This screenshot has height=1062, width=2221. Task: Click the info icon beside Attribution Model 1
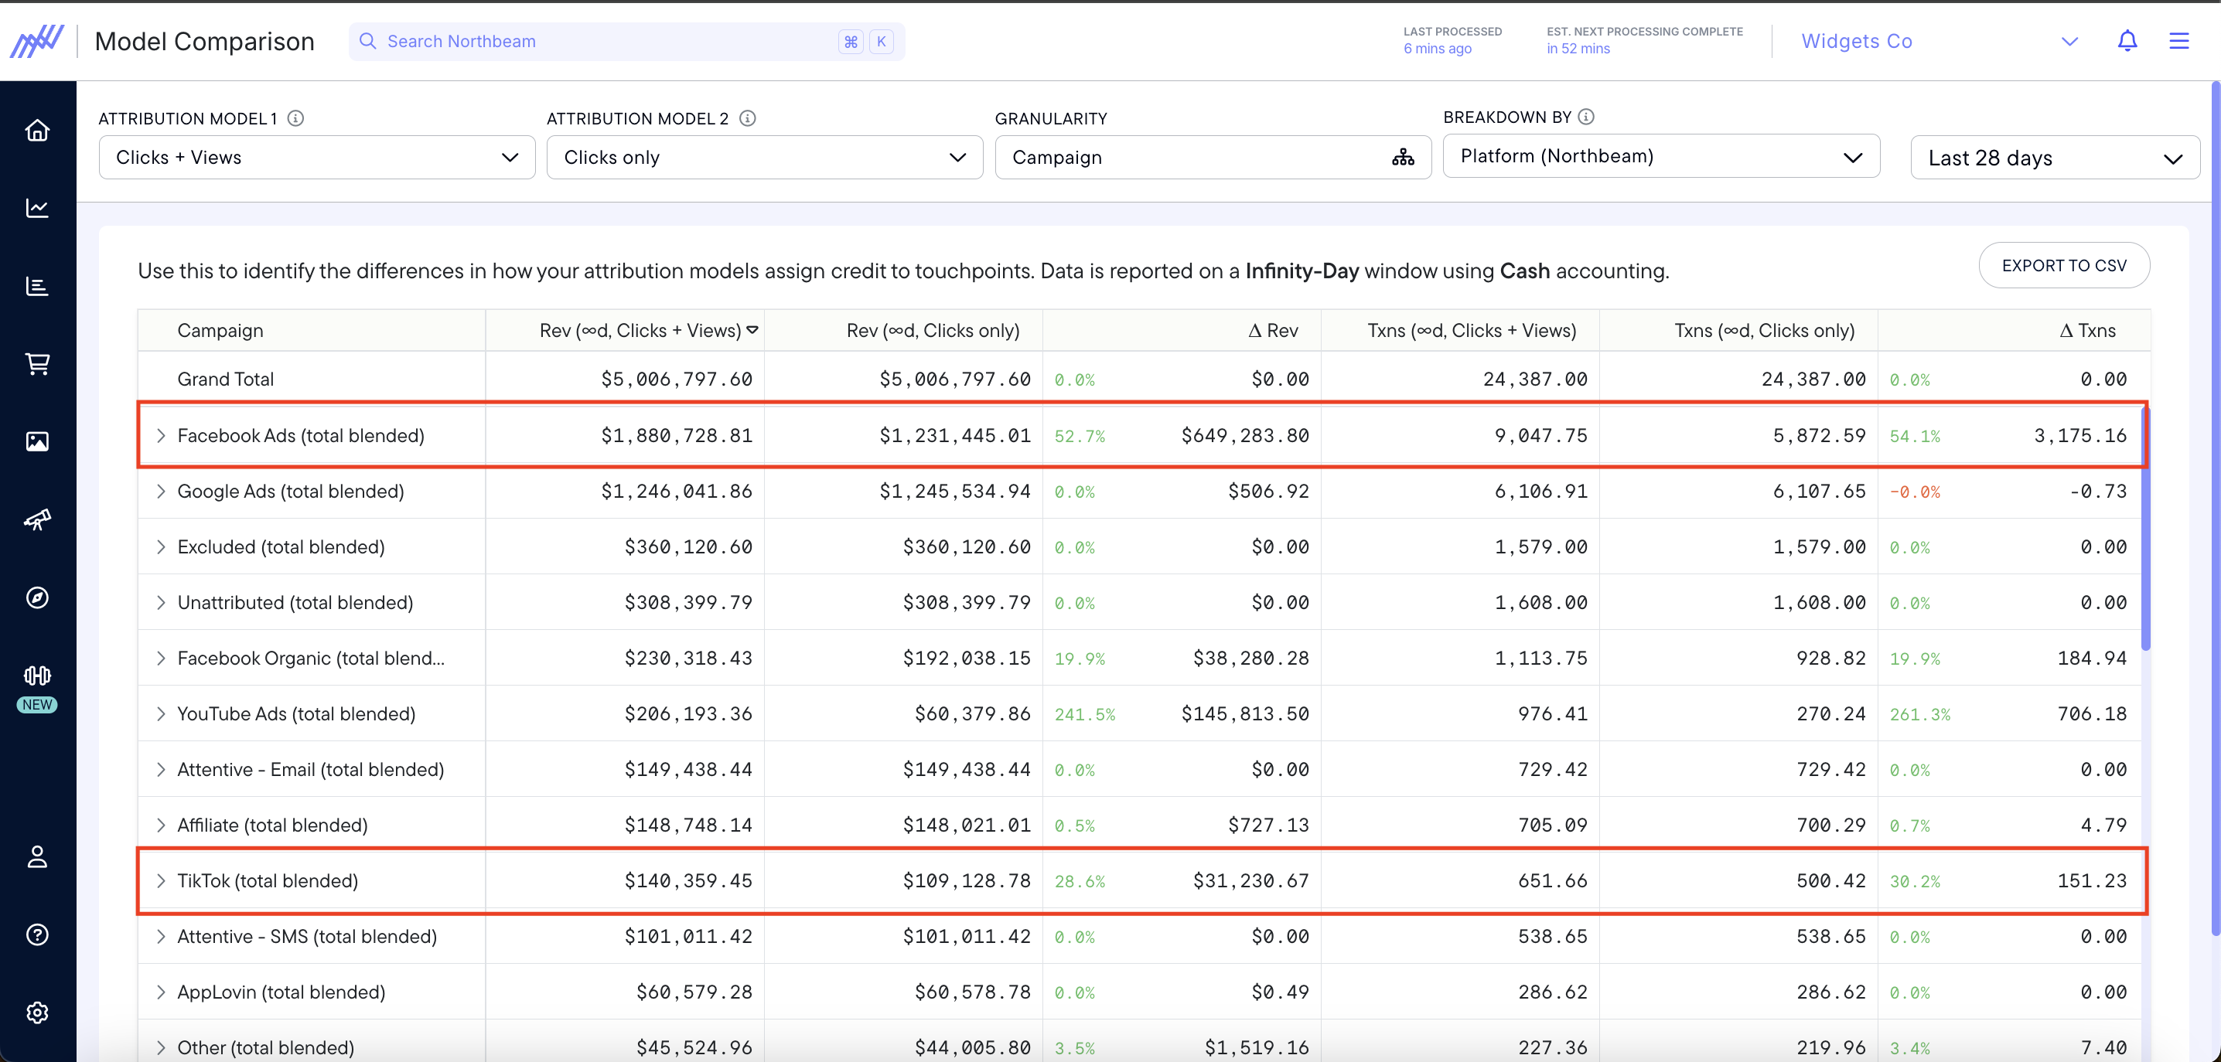(x=295, y=118)
